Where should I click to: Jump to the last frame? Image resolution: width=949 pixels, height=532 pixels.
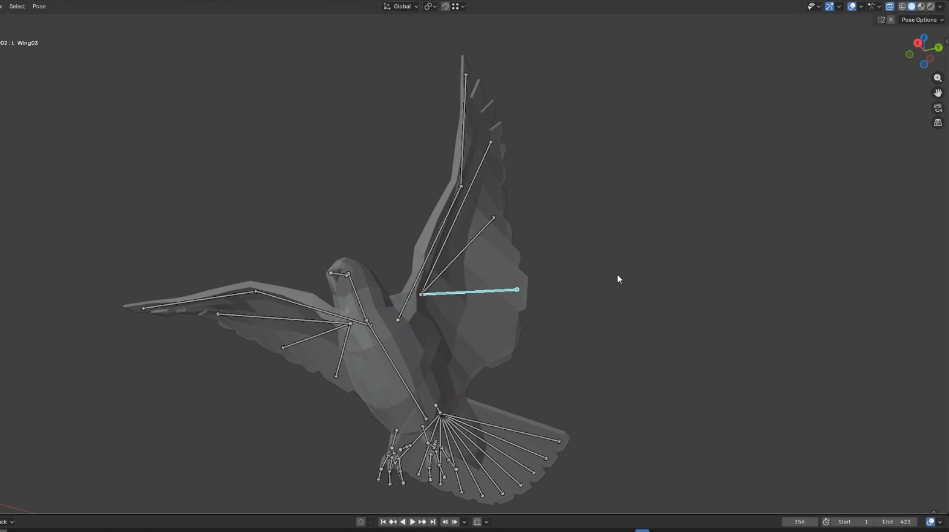432,522
